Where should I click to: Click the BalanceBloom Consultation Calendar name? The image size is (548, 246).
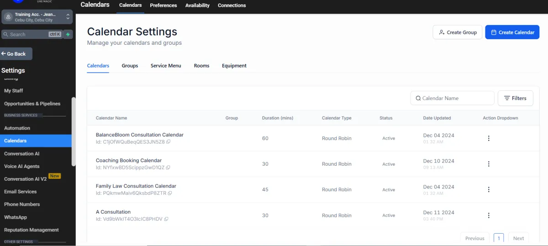140,135
